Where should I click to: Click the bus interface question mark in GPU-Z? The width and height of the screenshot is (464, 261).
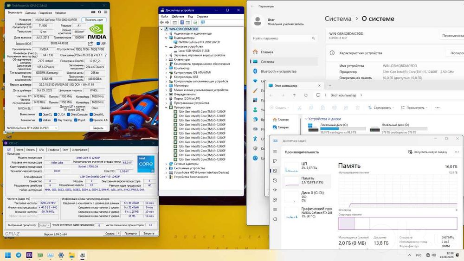tap(105, 55)
